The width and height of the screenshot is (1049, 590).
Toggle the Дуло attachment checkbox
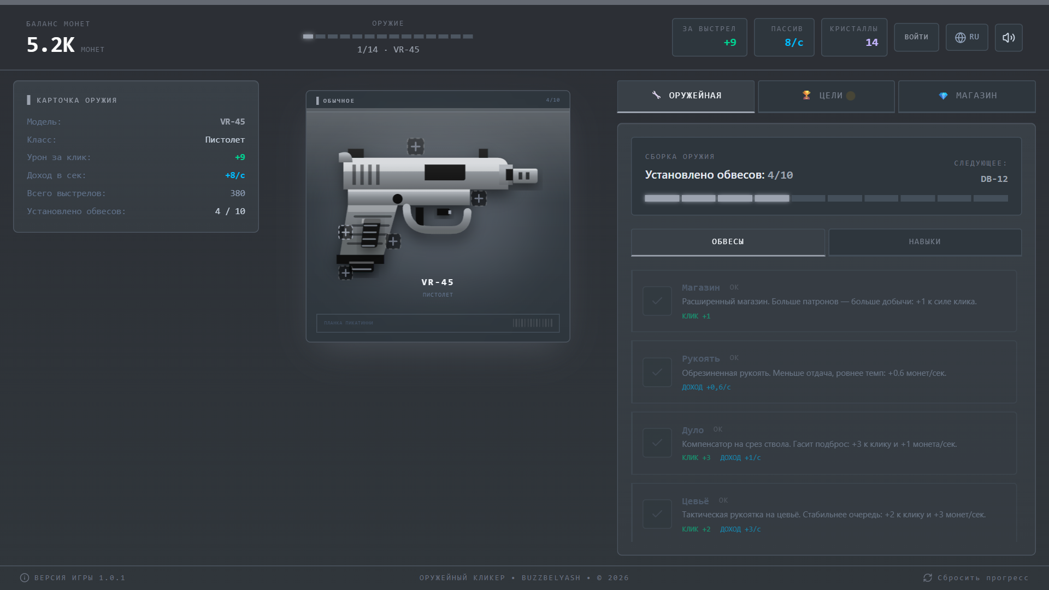click(657, 442)
